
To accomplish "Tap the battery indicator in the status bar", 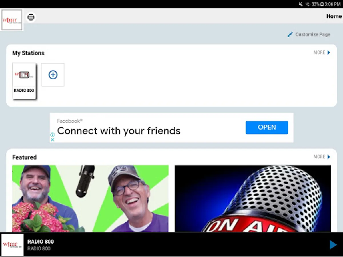I will tap(322, 4).
